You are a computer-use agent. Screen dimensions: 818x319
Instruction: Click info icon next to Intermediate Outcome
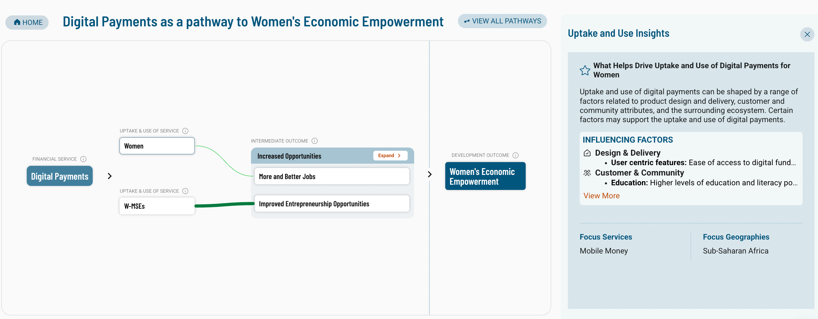(x=314, y=141)
